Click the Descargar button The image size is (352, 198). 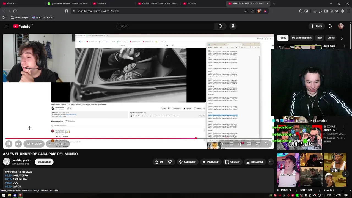click(255, 162)
